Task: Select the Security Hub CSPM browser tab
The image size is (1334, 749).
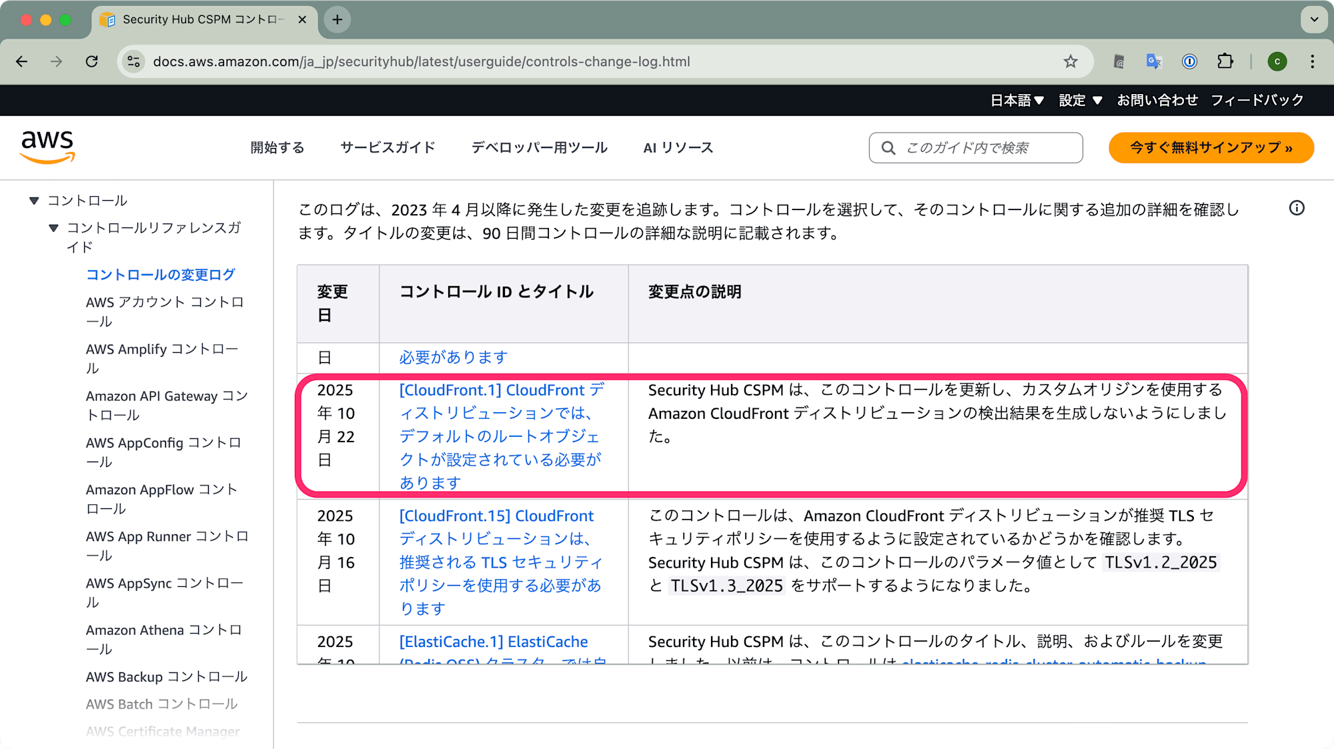Action: point(203,20)
